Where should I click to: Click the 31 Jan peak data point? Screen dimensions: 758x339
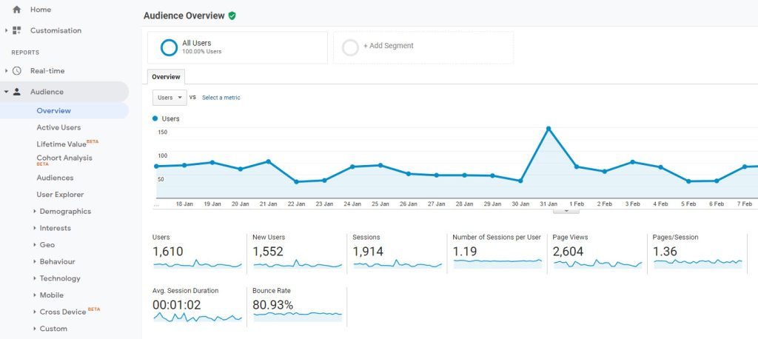(549, 129)
